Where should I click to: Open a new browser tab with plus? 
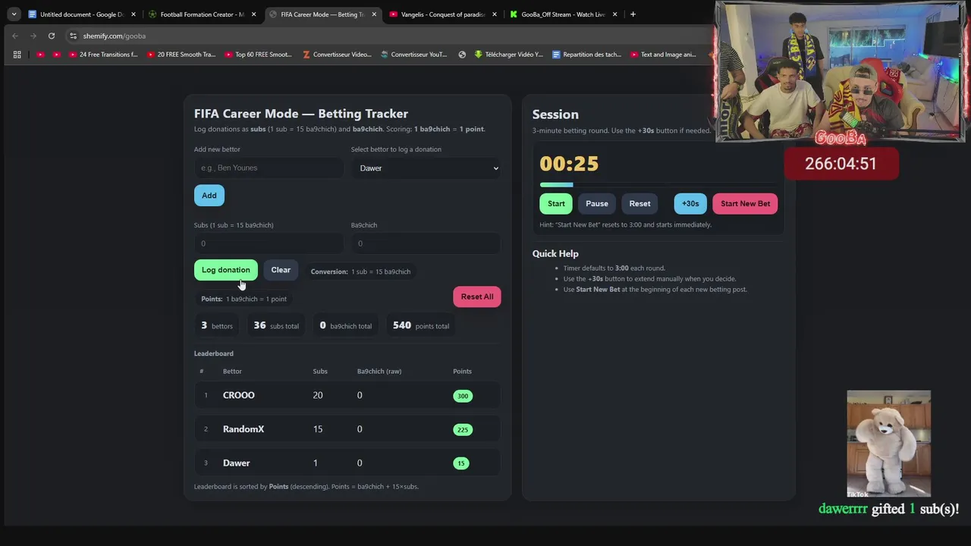[x=633, y=14]
